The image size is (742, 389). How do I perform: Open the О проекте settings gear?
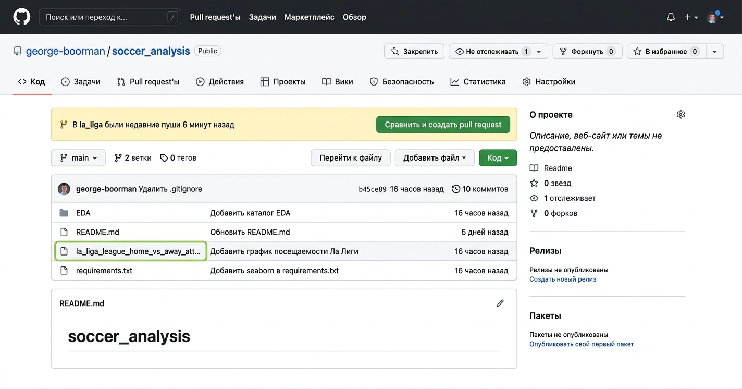[x=681, y=115]
